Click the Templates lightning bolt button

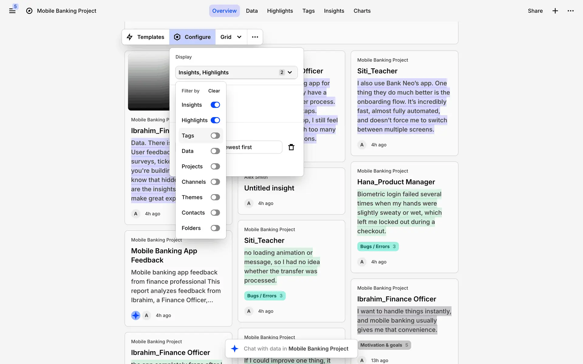[x=145, y=37]
